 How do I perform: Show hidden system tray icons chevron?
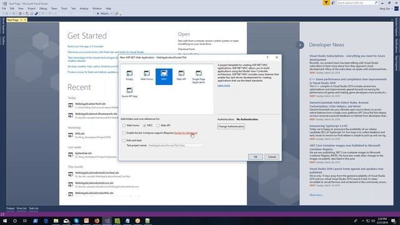point(362,221)
